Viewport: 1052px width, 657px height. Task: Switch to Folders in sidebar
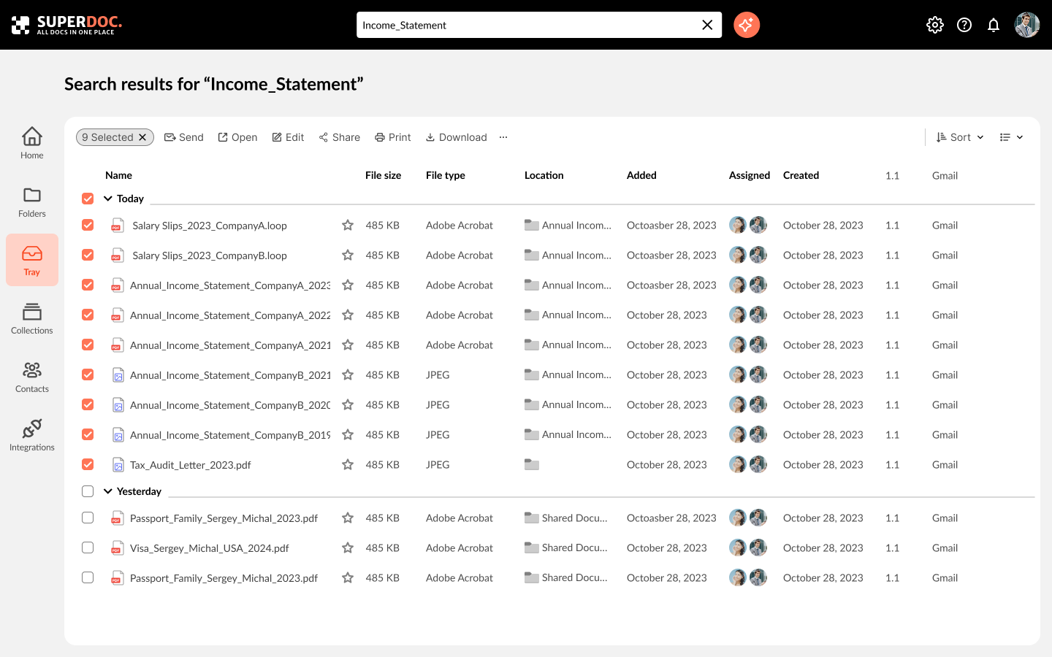[32, 201]
